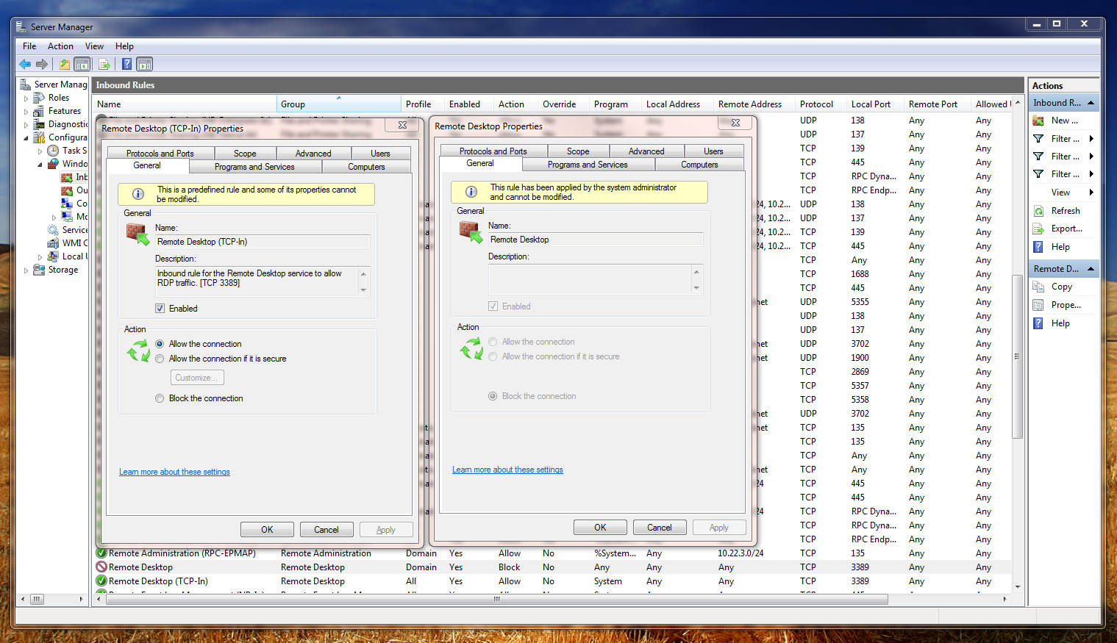Select the "Block the connection" radio button
Screen dimensions: 1117x643
click(160, 398)
